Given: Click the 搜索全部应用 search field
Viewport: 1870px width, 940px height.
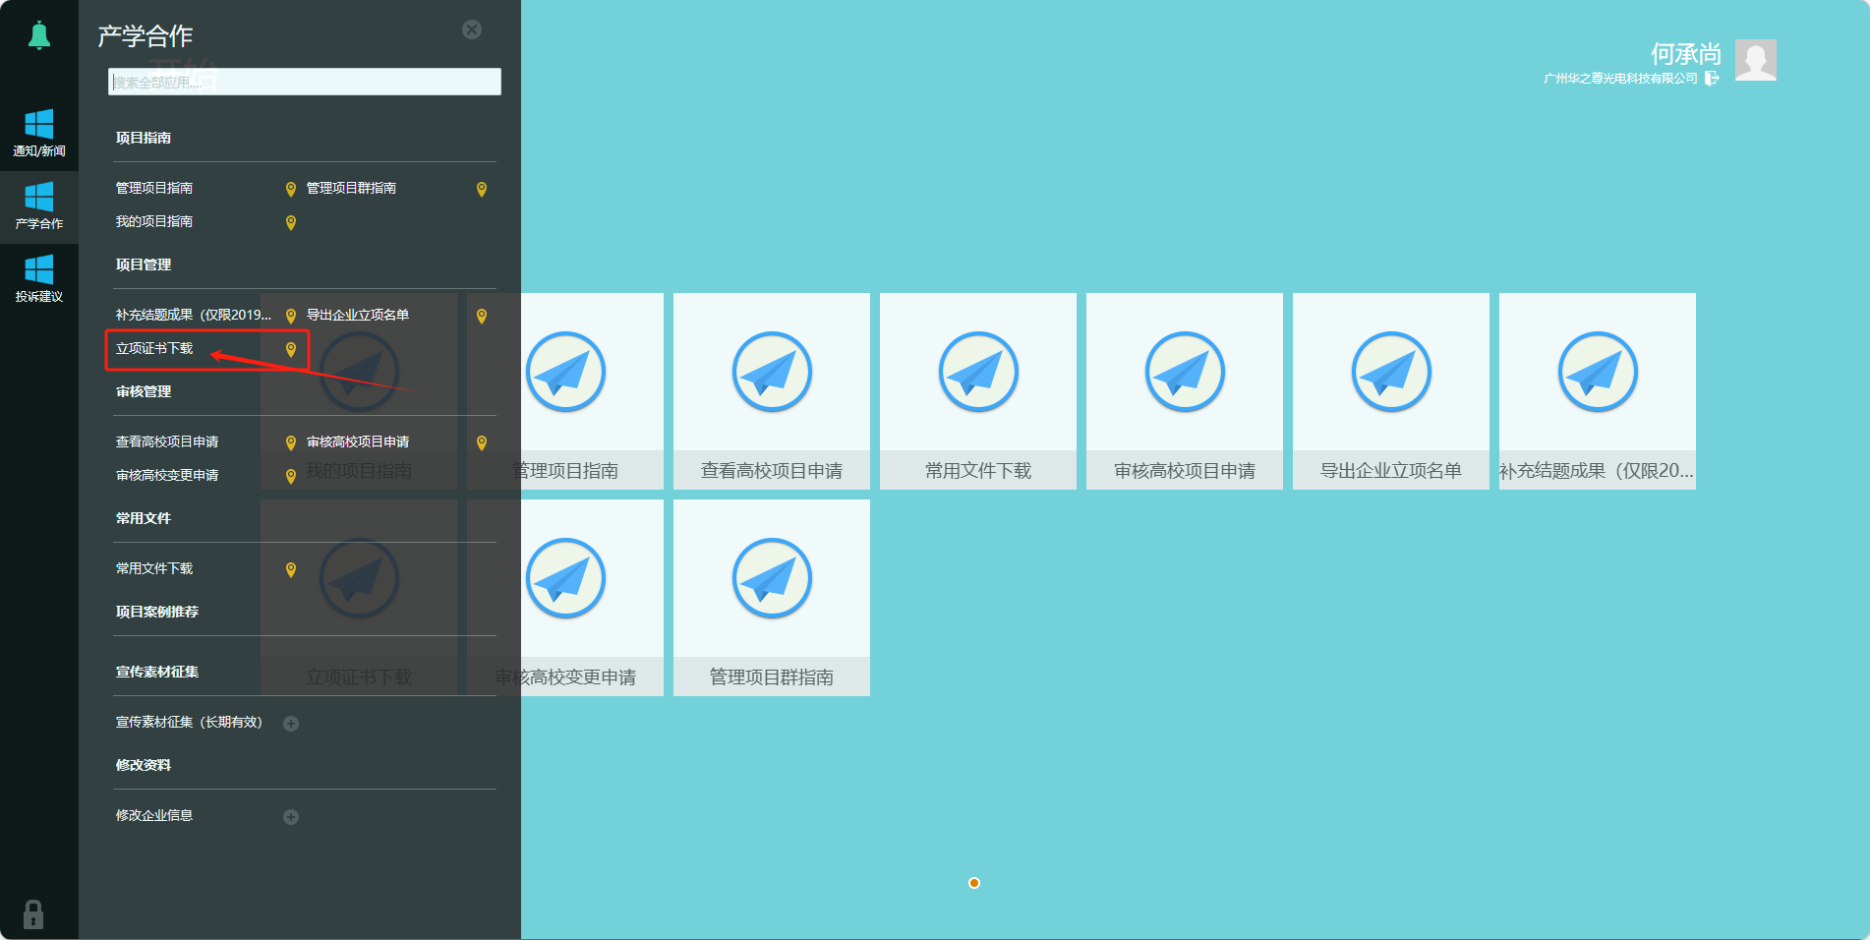Looking at the screenshot, I should (304, 81).
